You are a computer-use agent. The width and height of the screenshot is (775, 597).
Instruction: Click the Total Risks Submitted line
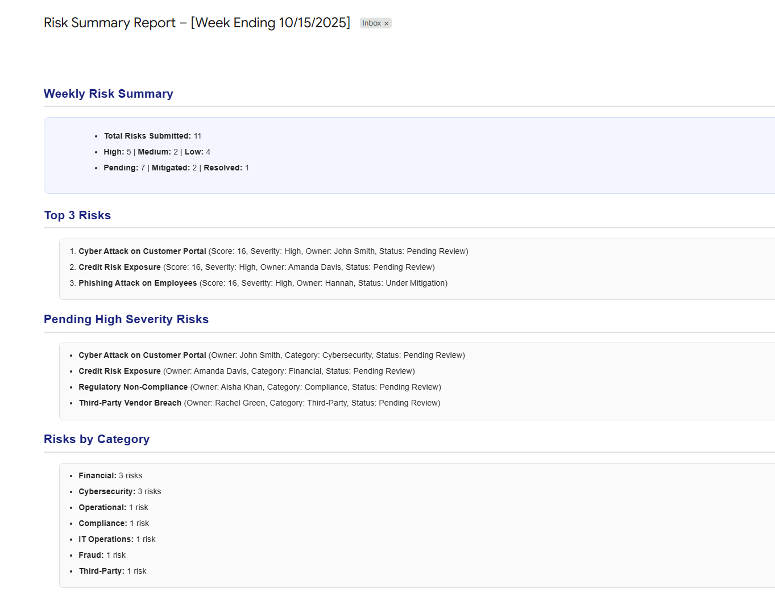coord(152,136)
